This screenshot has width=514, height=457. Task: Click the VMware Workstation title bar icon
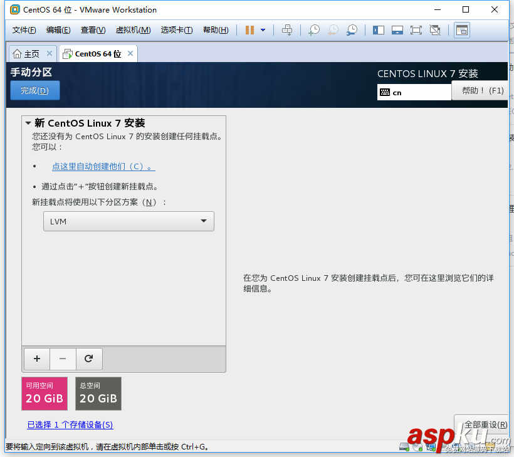point(15,10)
